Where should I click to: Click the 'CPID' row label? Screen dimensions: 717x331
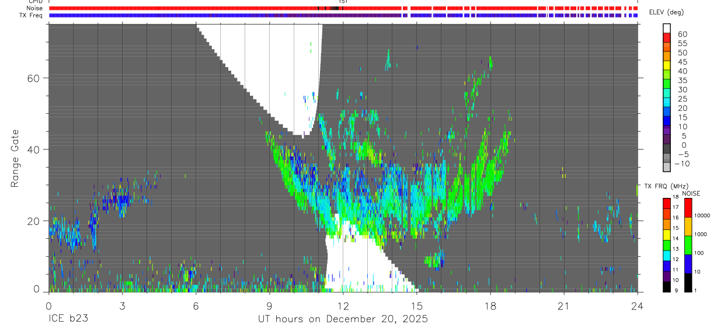point(35,2)
